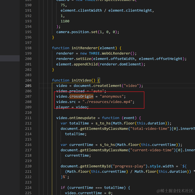The height and width of the screenshot is (195, 195).
Task: Click element.clientWidth on line 191
Action: click(81, 11)
